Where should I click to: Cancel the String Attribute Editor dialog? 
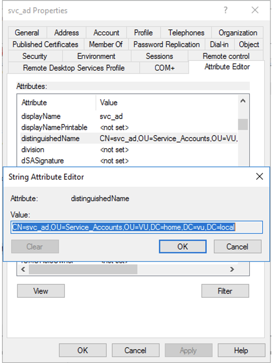237,246
